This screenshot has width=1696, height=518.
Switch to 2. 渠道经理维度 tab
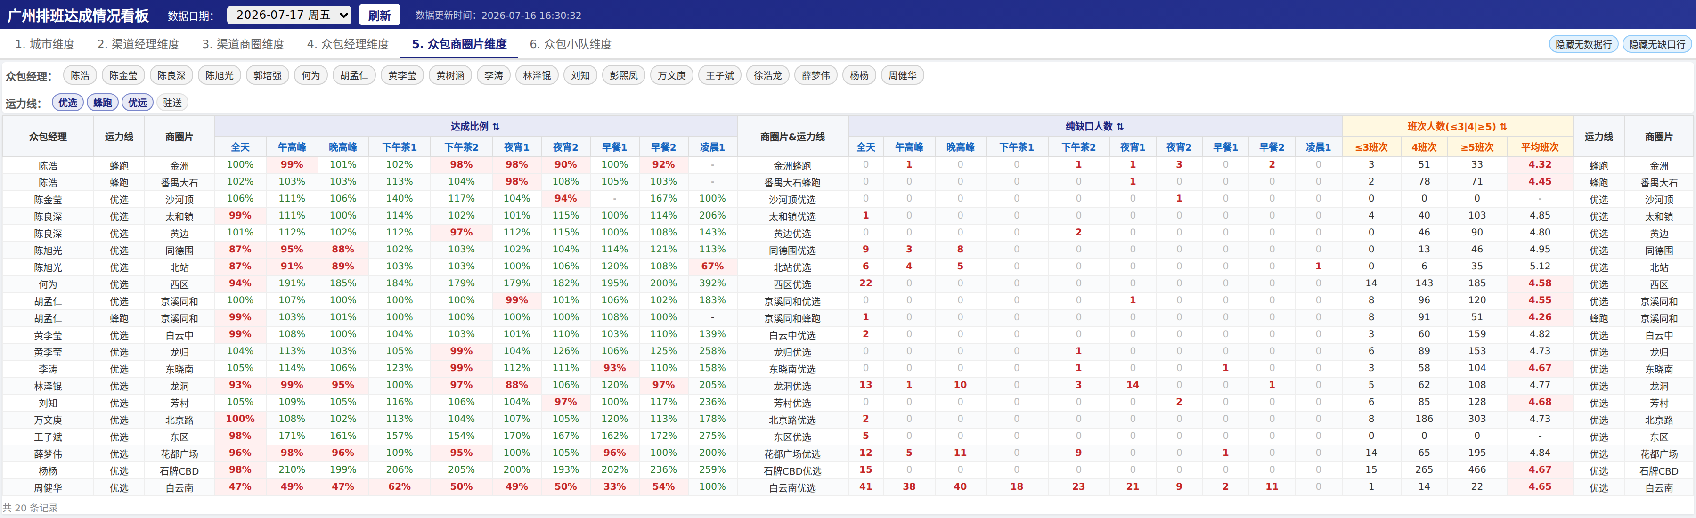point(138,44)
